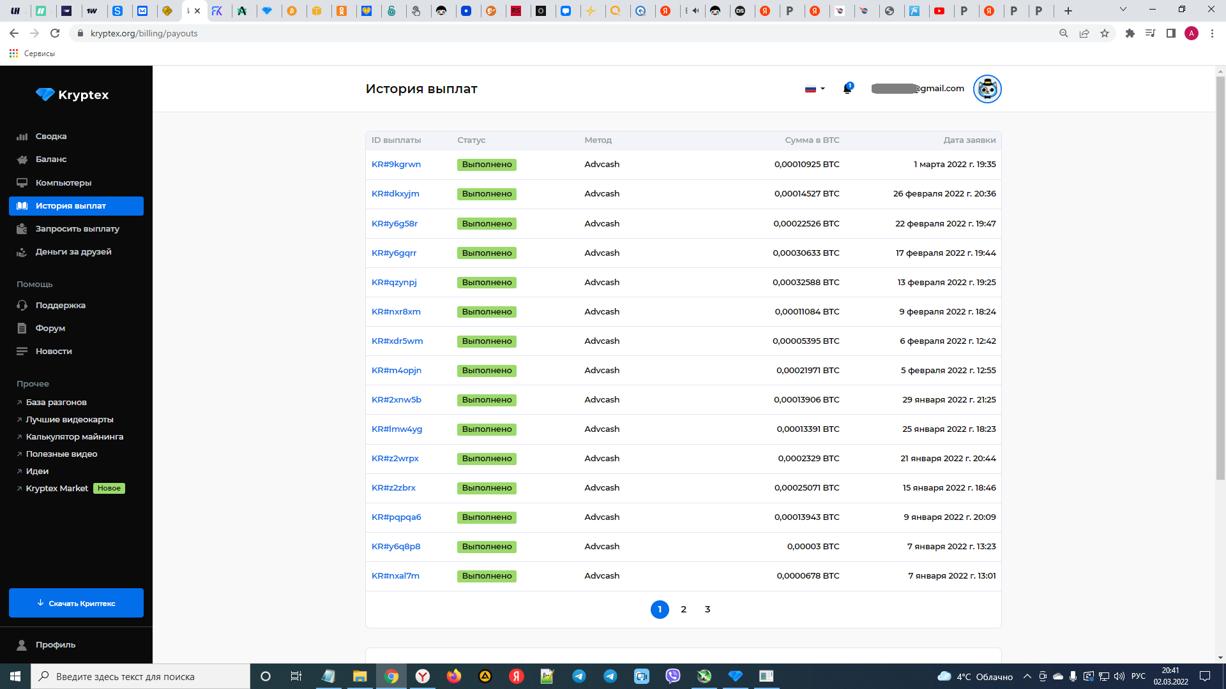The width and height of the screenshot is (1226, 689).
Task: Select page 1 pagination button
Action: tap(660, 609)
